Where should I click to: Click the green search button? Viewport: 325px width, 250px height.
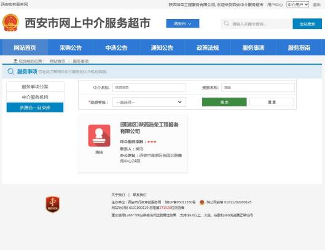click(x=224, y=102)
